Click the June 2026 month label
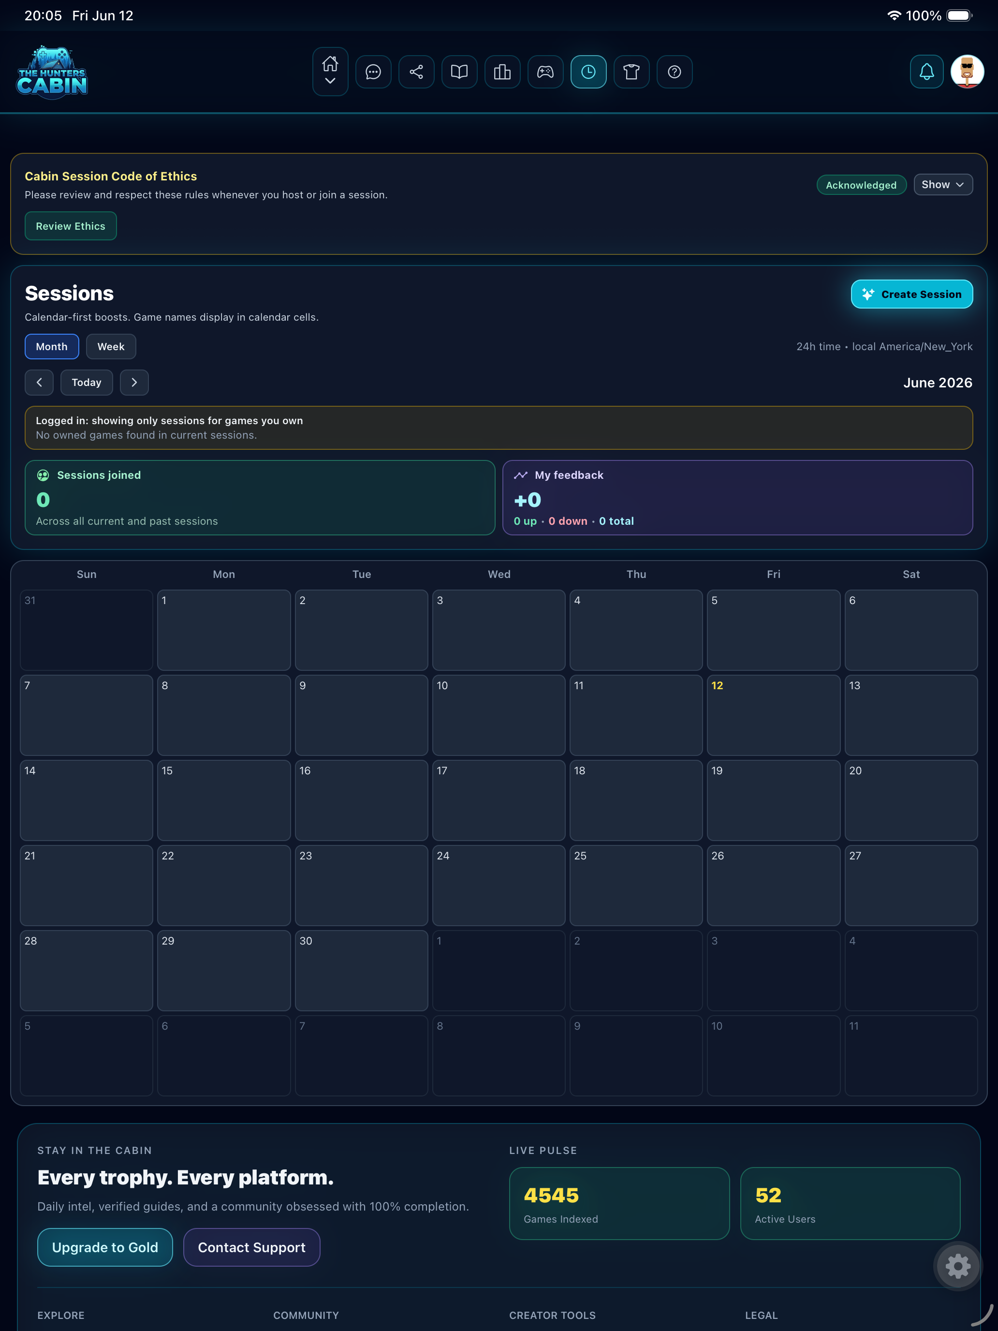Image resolution: width=998 pixels, height=1331 pixels. point(937,383)
